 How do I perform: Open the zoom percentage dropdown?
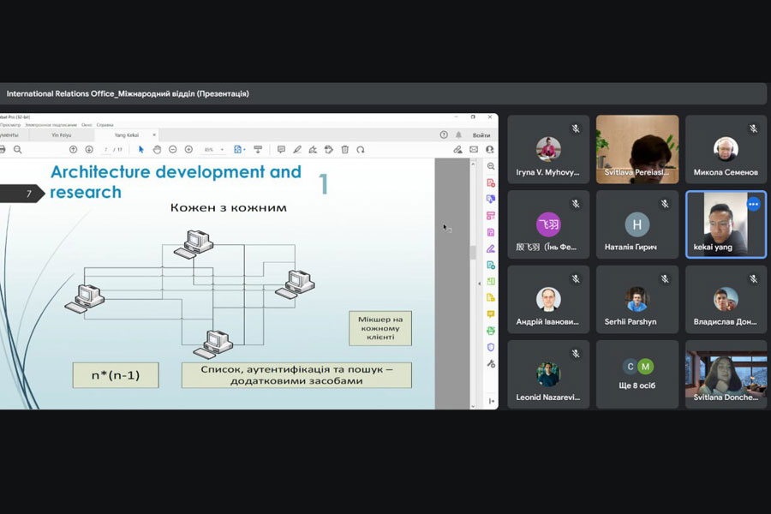coord(222,150)
